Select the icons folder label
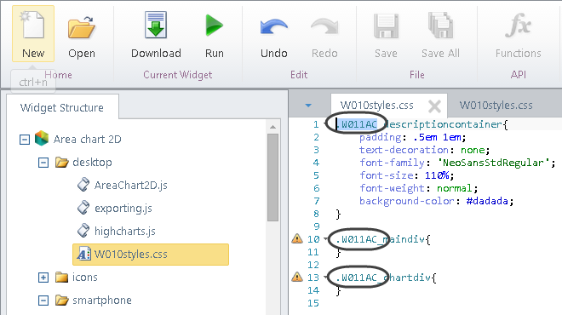 click(84, 277)
